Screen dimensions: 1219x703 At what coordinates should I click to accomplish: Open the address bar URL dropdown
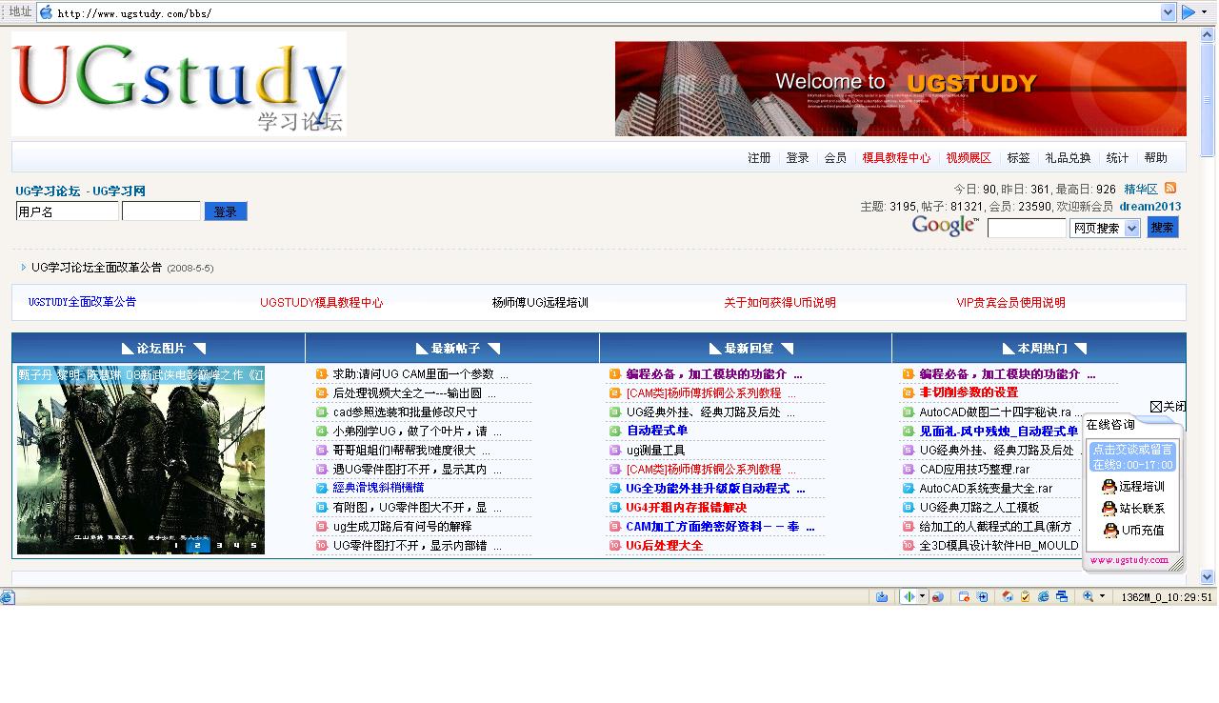(x=1169, y=12)
